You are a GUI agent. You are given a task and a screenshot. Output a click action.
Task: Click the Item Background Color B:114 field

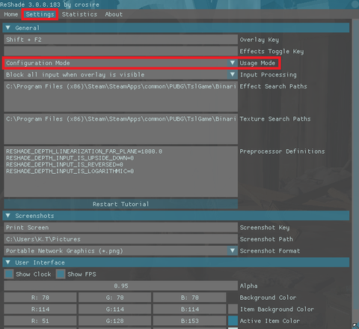coord(189,310)
